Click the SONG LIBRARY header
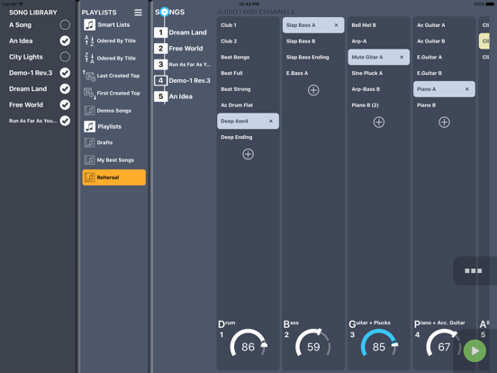Viewport: 497px width, 373px height. 33,13
